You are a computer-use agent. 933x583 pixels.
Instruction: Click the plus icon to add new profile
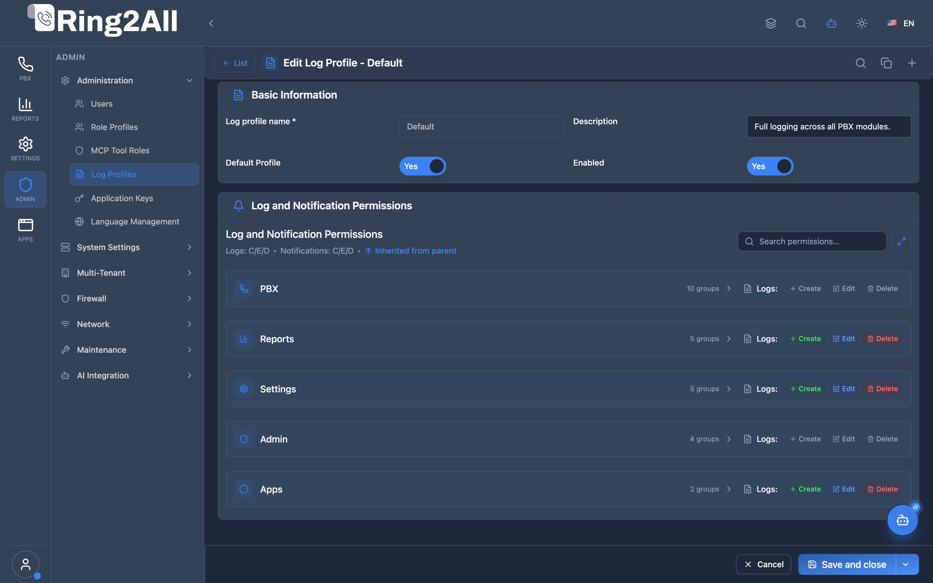tap(912, 63)
